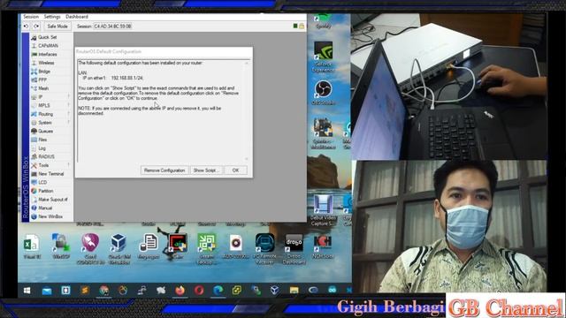This screenshot has width=566, height=318.
Task: Open Mail from the taskbar
Action: pyautogui.click(x=47, y=291)
